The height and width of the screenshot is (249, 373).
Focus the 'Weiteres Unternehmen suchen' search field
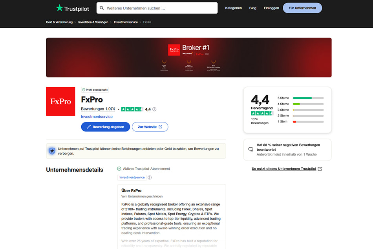click(157, 8)
